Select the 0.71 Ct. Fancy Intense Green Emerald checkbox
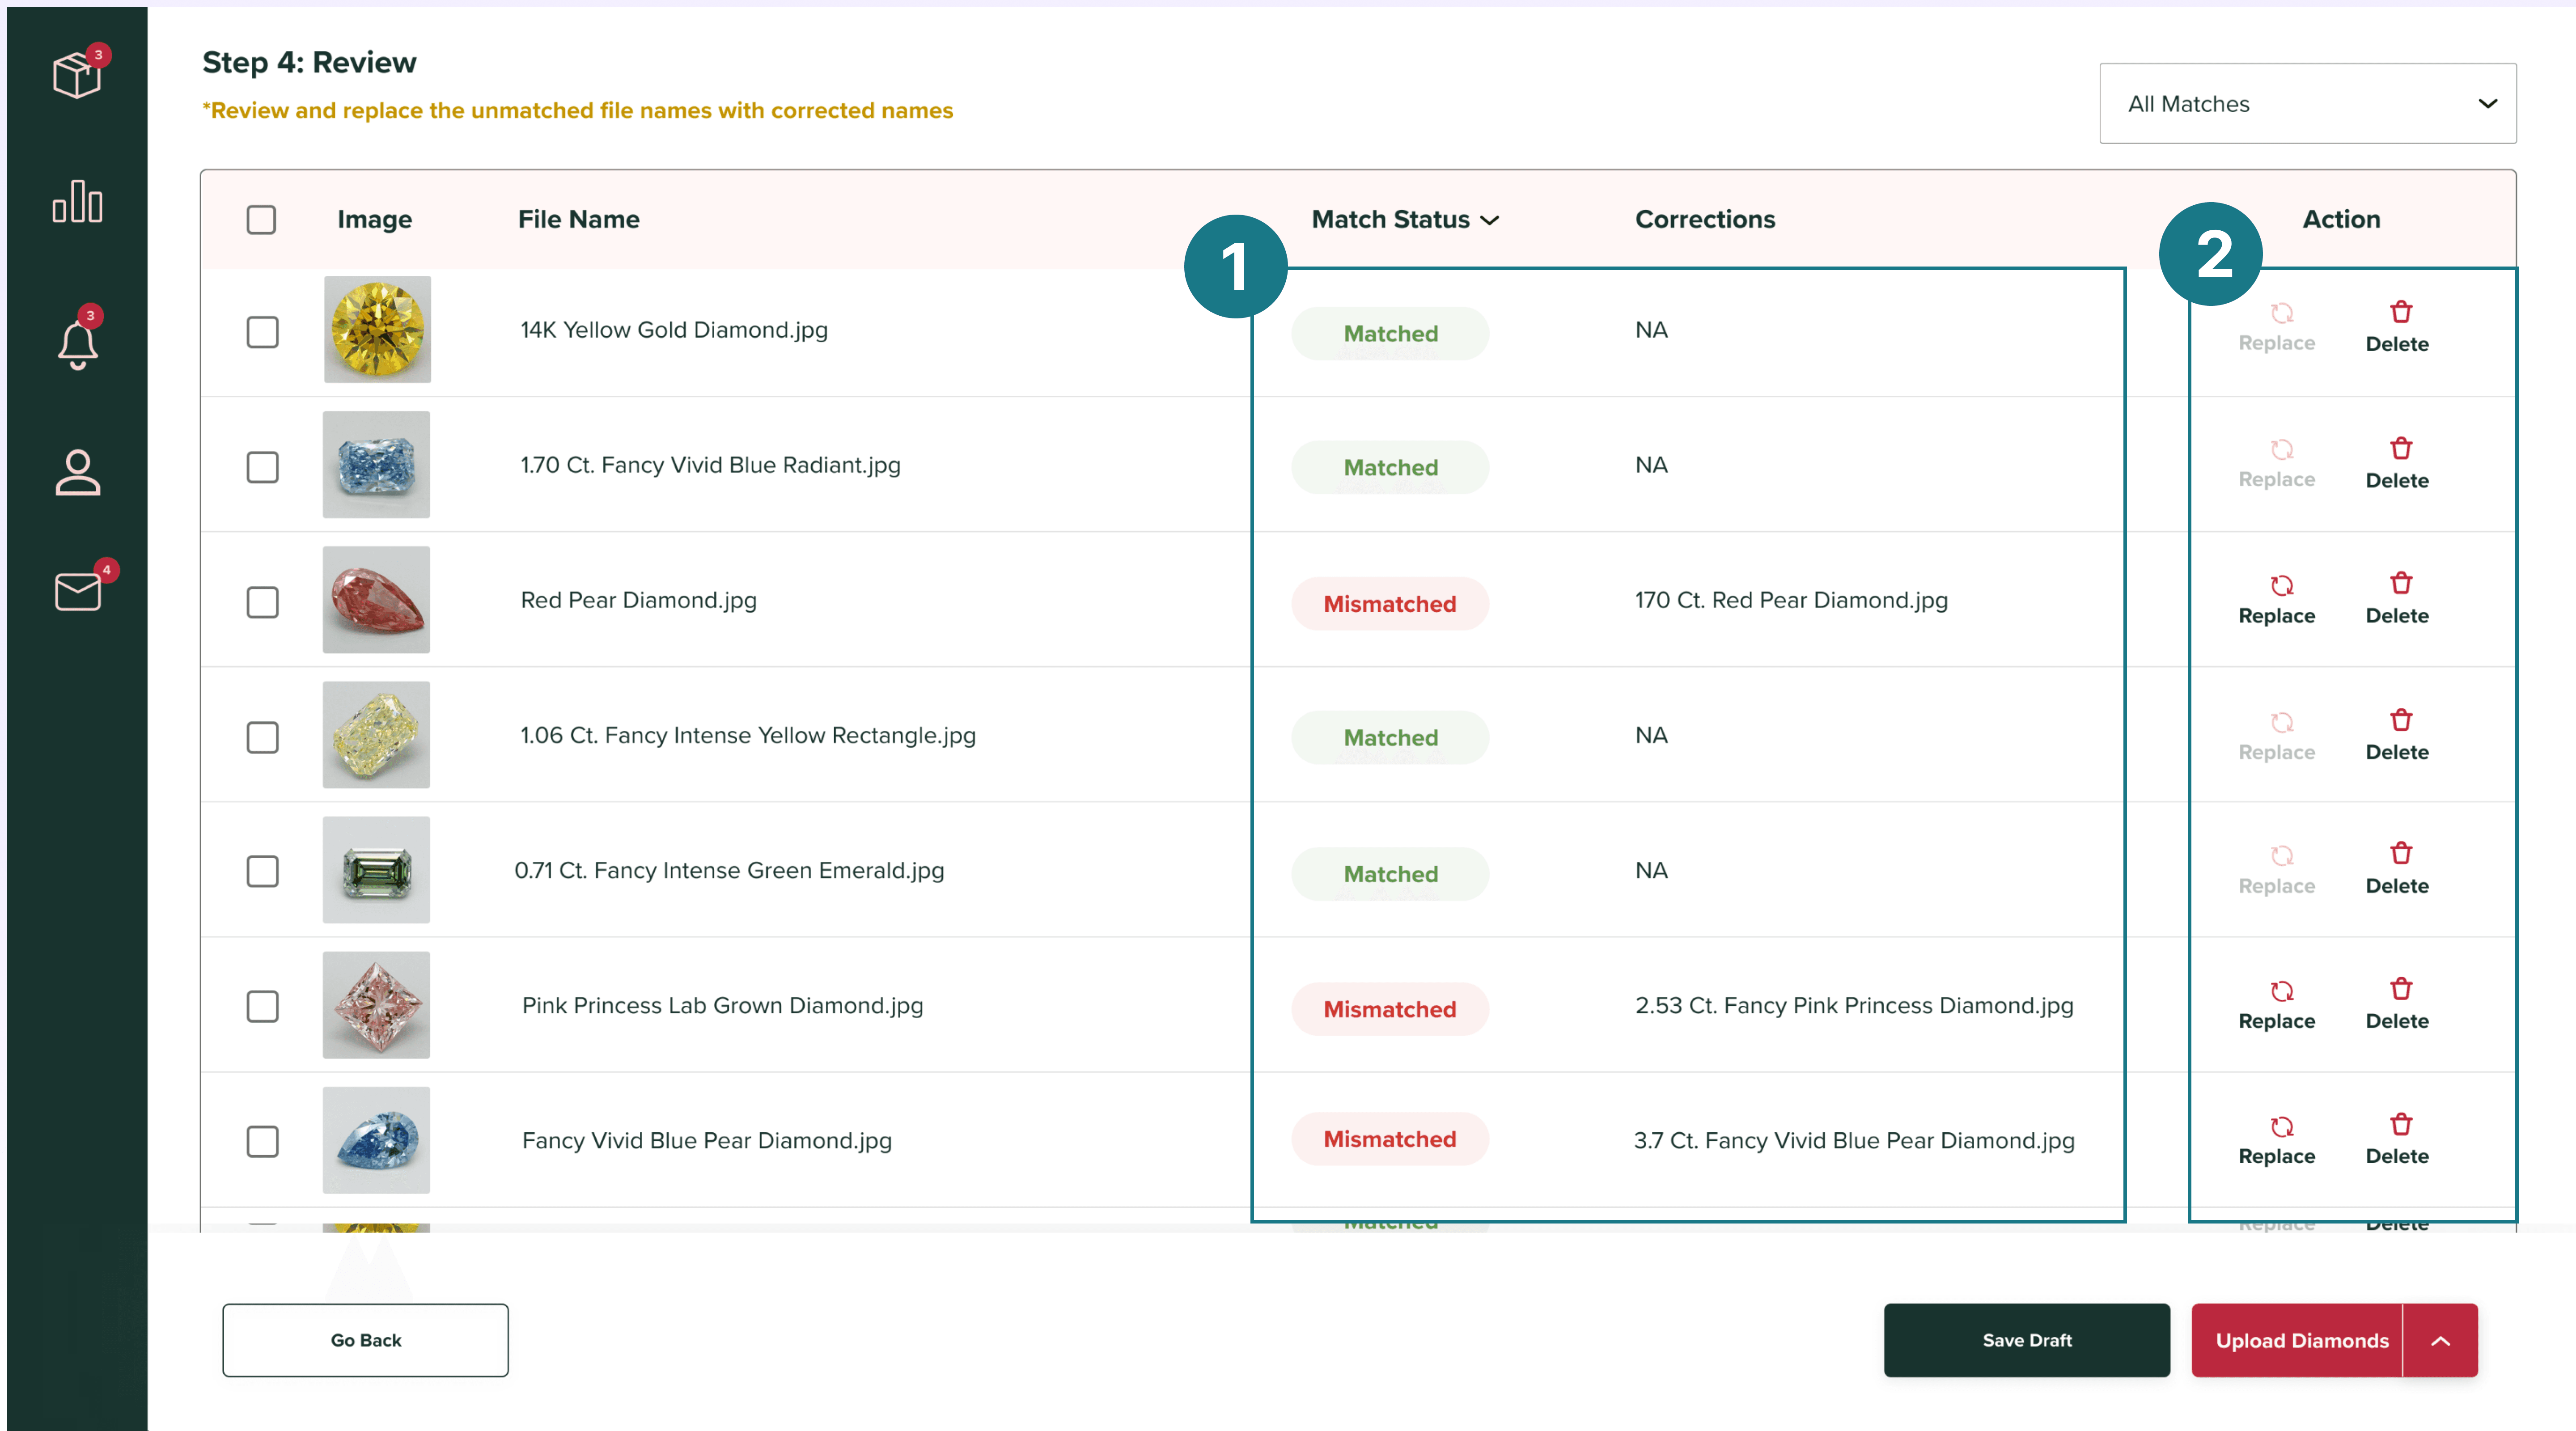The width and height of the screenshot is (2576, 1431). tap(262, 871)
